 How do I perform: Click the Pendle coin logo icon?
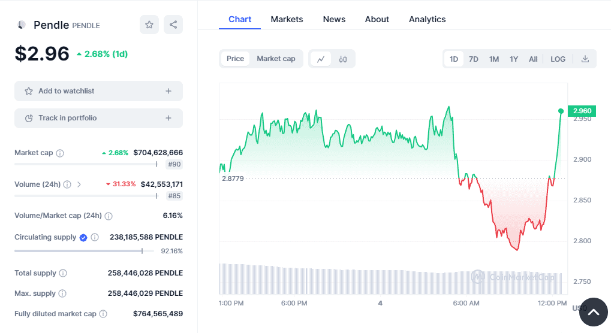[22, 25]
